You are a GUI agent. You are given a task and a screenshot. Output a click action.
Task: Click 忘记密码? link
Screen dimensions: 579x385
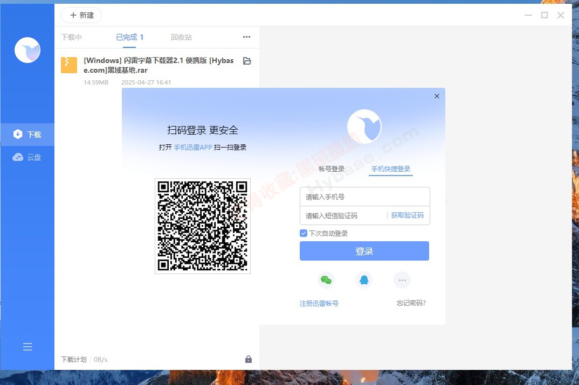coord(411,303)
